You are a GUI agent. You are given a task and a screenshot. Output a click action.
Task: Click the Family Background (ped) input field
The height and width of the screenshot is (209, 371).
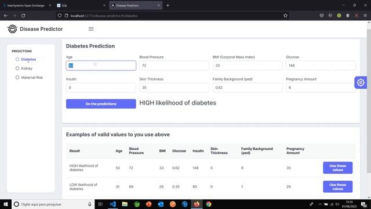tap(248, 88)
